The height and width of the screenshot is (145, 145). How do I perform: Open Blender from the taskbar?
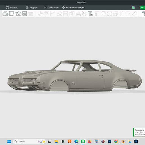tap(123, 141)
